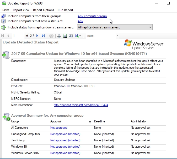The image size is (177, 159).
Task: Click the Run Report menu item
Action: point(65,10)
